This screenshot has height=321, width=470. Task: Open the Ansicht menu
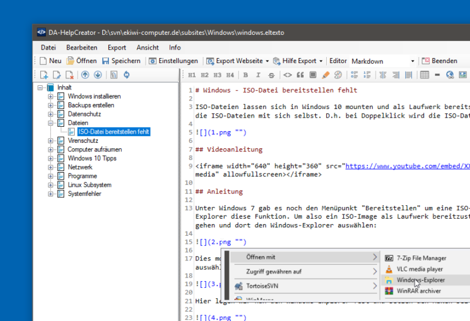[147, 47]
